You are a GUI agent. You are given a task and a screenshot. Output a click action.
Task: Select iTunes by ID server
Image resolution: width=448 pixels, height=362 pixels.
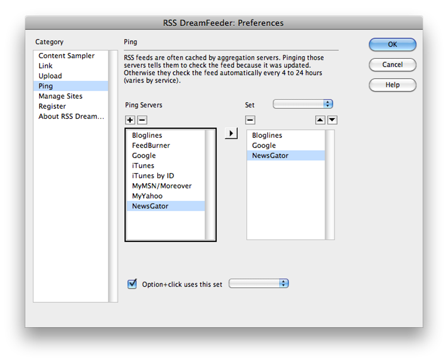[x=166, y=176]
